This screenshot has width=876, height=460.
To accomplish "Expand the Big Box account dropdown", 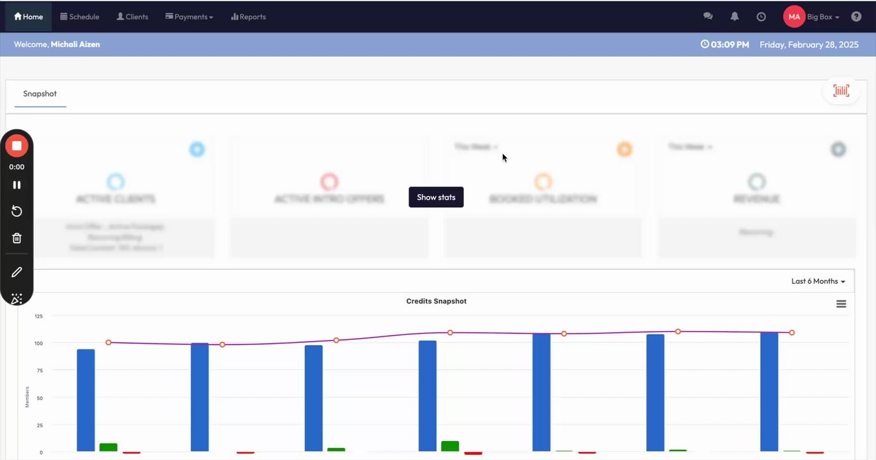I will 823,17.
